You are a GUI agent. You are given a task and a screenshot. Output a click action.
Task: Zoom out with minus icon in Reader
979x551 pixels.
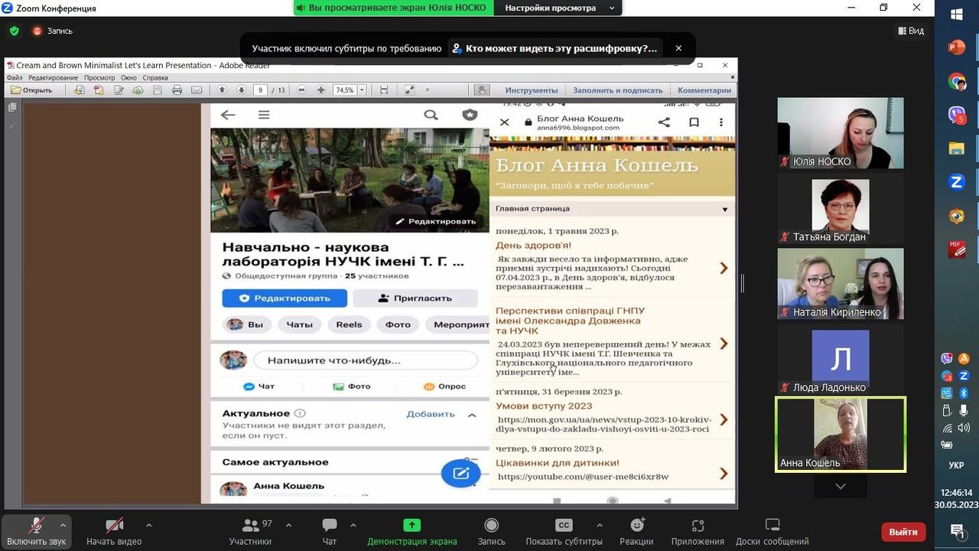click(301, 90)
